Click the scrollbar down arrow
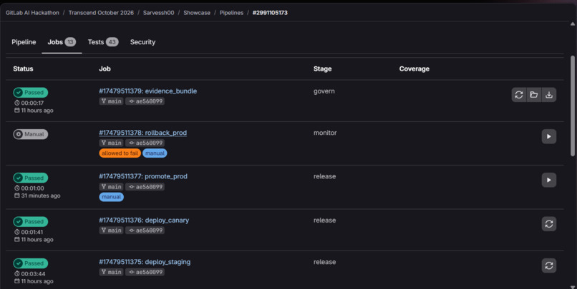This screenshot has height=289, width=577. 572,286
